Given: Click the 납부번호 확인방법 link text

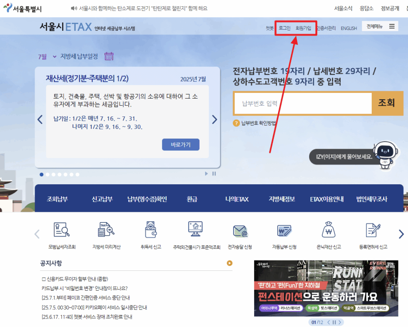Looking at the screenshot, I should pos(259,123).
